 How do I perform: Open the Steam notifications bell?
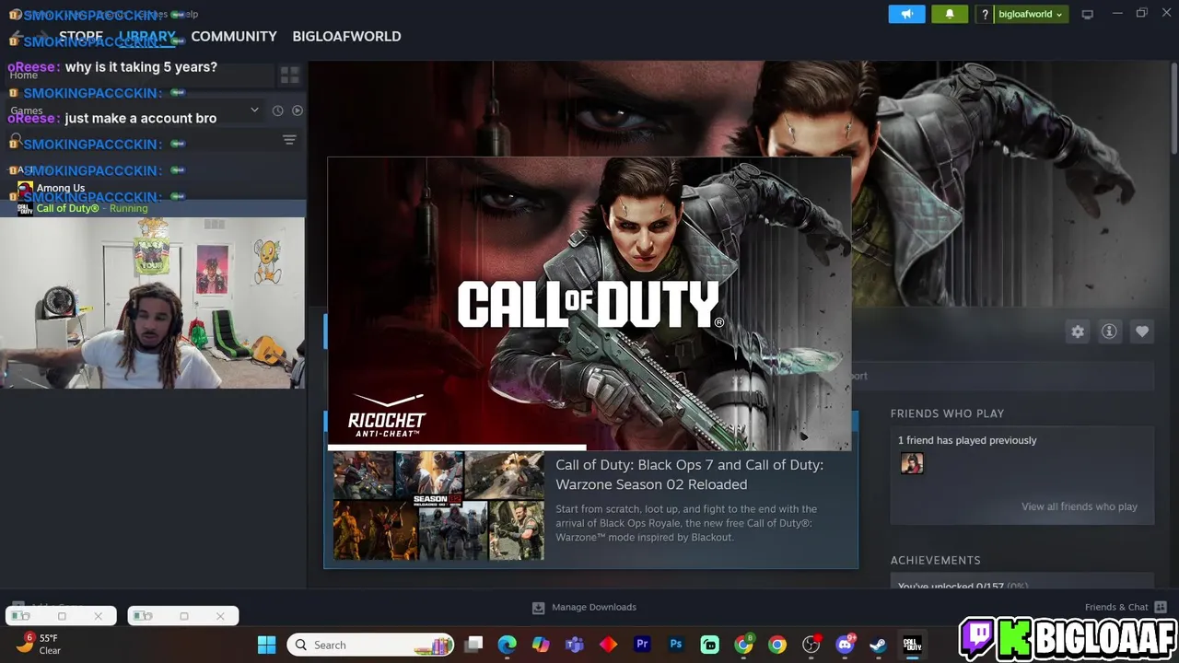950,14
